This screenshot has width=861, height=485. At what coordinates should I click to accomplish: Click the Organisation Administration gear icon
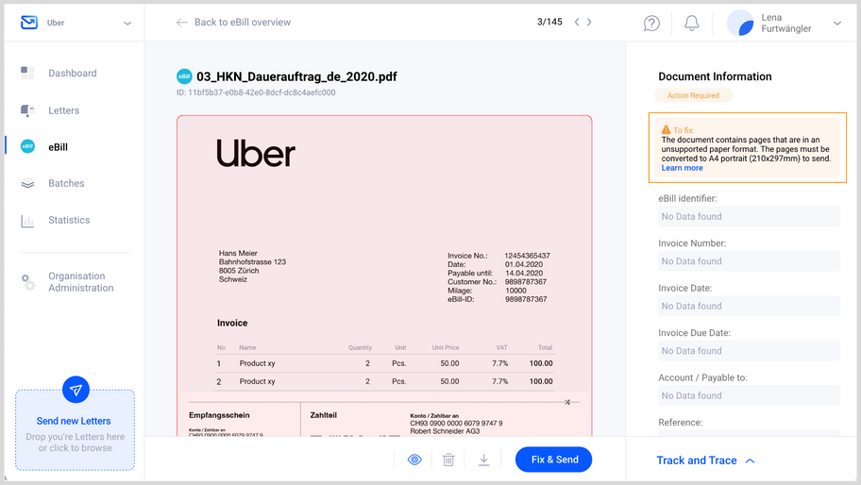(28, 282)
